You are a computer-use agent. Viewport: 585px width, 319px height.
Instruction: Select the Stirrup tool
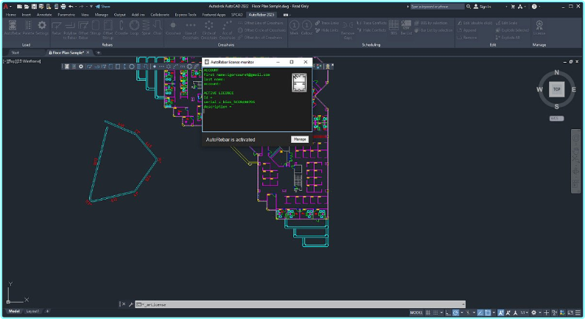tap(96, 27)
